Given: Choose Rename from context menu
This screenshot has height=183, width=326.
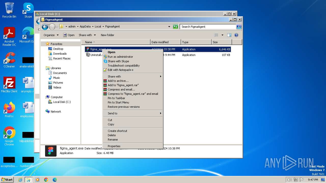Looking at the screenshot, I should (x=133, y=140).
